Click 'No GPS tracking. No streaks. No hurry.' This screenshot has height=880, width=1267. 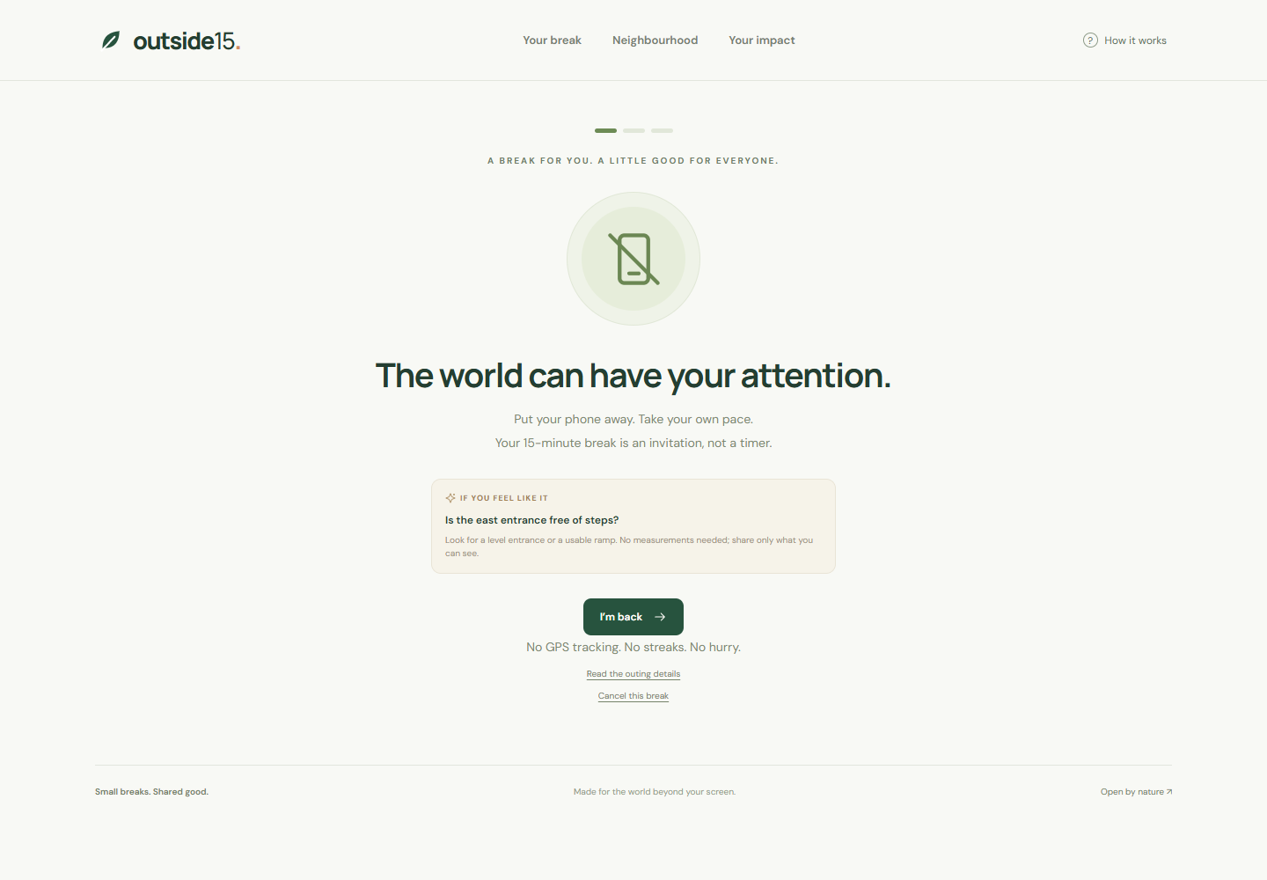[633, 647]
